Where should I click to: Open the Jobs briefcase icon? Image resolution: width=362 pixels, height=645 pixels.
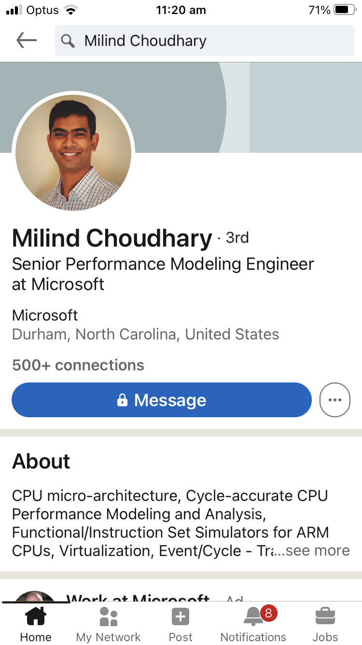[325, 616]
